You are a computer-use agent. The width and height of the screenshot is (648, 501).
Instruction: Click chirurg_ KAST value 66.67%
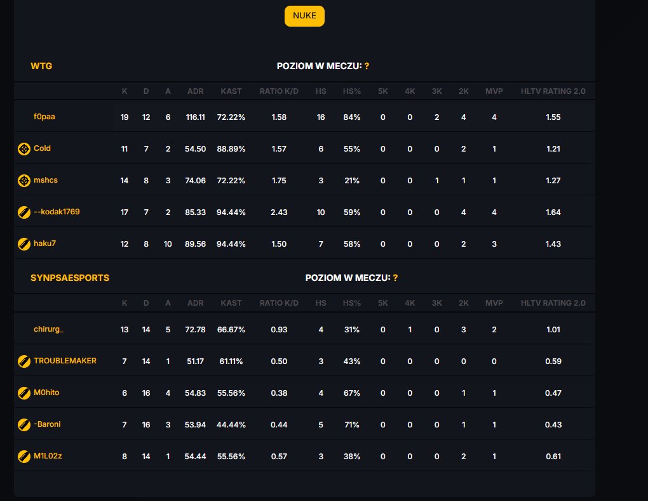[231, 330]
